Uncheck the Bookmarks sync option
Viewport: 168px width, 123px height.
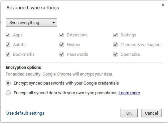click(8, 54)
